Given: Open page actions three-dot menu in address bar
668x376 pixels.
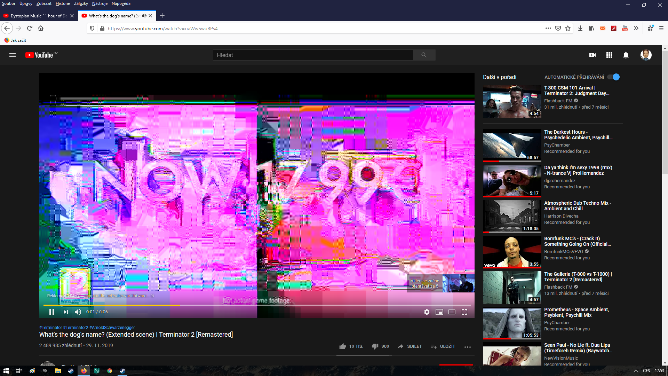Looking at the screenshot, I should (x=548, y=29).
